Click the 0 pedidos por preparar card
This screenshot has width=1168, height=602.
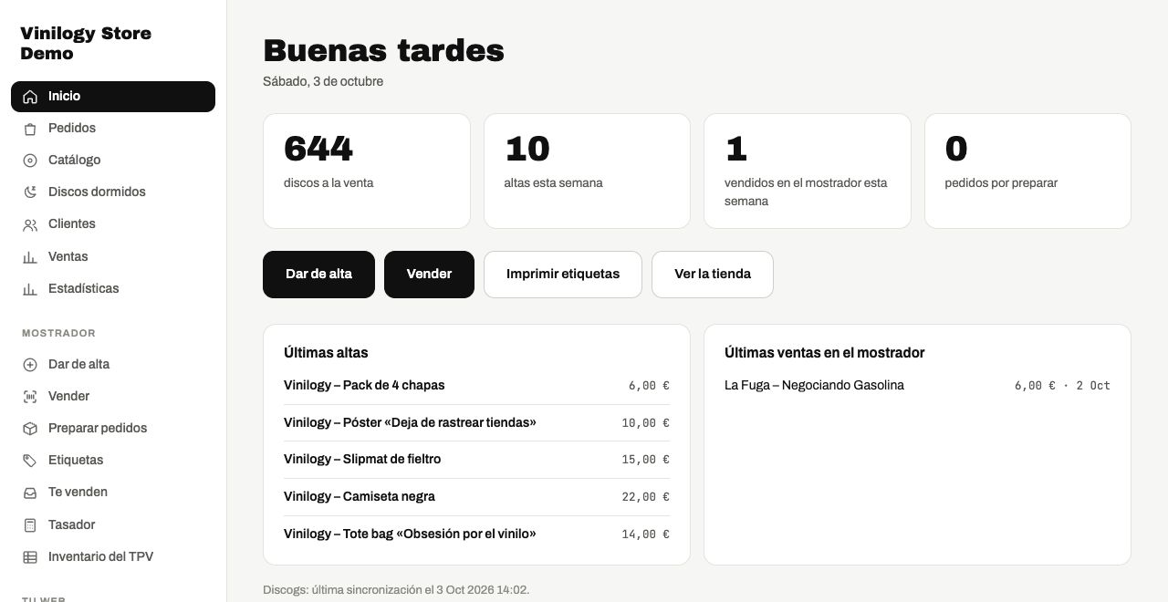[1027, 171]
